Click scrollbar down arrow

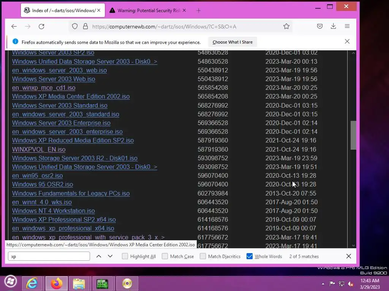(353, 246)
